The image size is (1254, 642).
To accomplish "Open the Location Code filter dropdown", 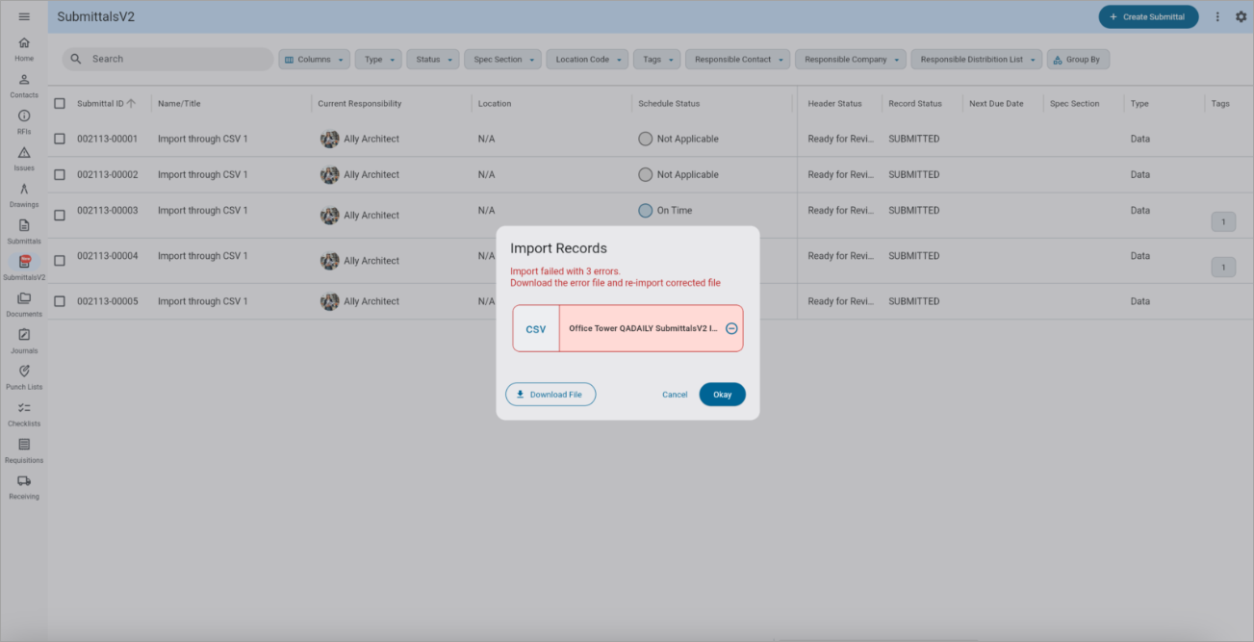I will click(x=587, y=59).
